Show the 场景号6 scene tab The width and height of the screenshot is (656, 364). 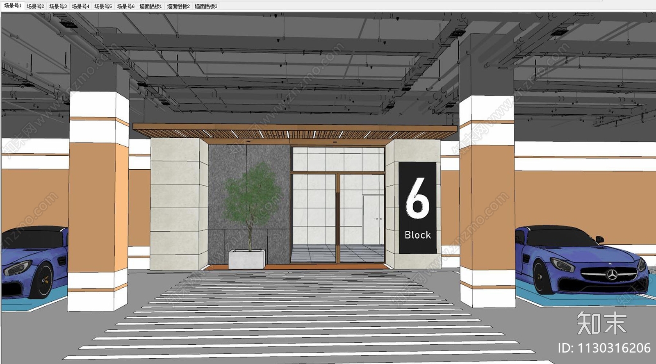(125, 6)
